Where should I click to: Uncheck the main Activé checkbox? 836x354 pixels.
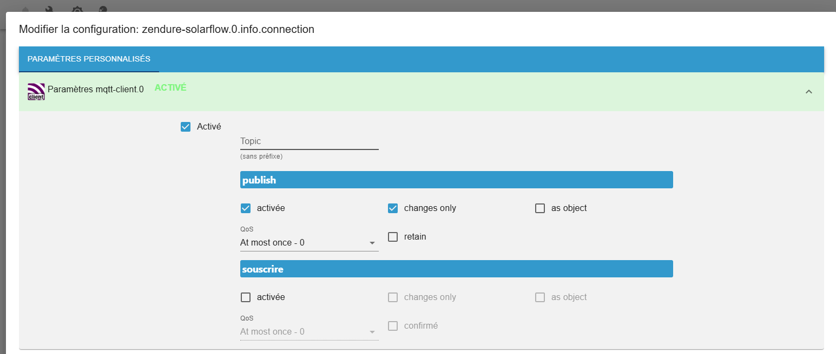186,127
